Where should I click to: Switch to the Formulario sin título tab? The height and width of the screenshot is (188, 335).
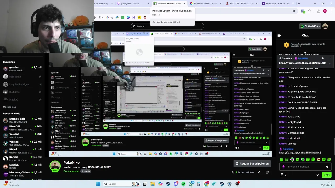point(277,4)
